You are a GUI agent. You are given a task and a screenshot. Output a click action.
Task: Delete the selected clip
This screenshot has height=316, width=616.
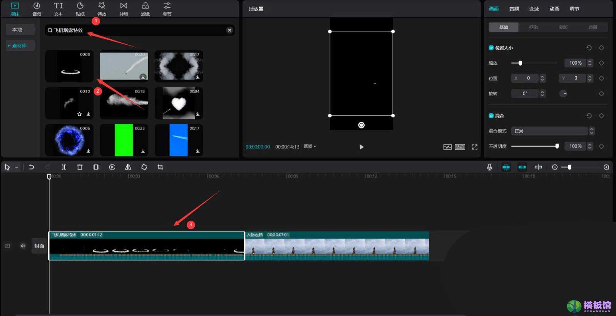tap(80, 167)
